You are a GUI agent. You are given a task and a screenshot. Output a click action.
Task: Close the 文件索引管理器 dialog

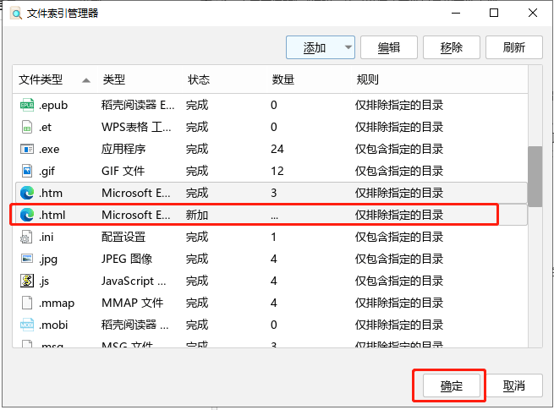(533, 13)
